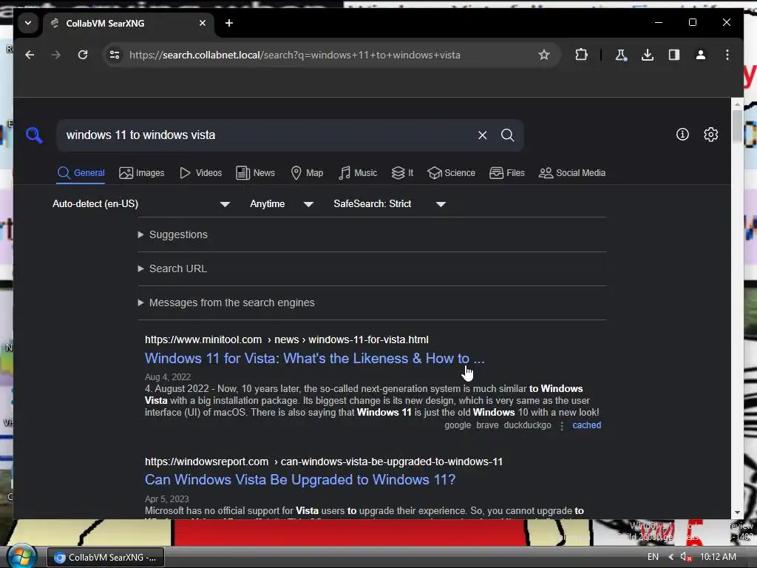757x568 pixels.
Task: Click the 'google' engine label
Action: 457,425
